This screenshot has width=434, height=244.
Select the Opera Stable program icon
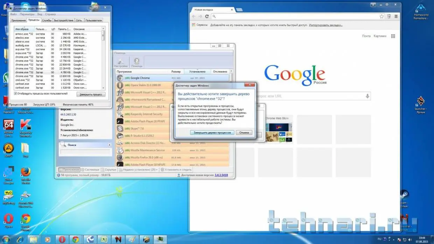(120, 85)
